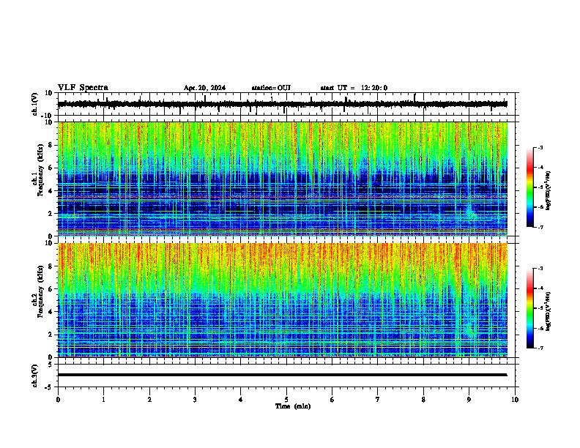Click the ch.2 'Frequency (kHz)' axis label
This screenshot has height=448, width=580.
point(40,291)
